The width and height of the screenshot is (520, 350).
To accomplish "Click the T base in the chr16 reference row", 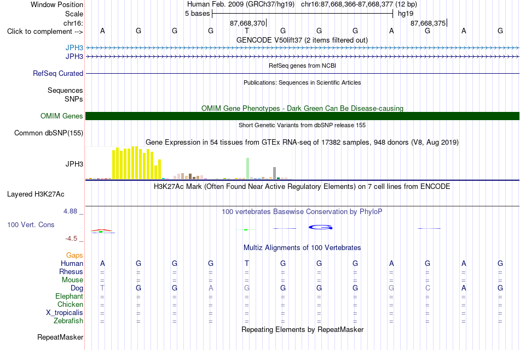I will pyautogui.click(x=247, y=31).
